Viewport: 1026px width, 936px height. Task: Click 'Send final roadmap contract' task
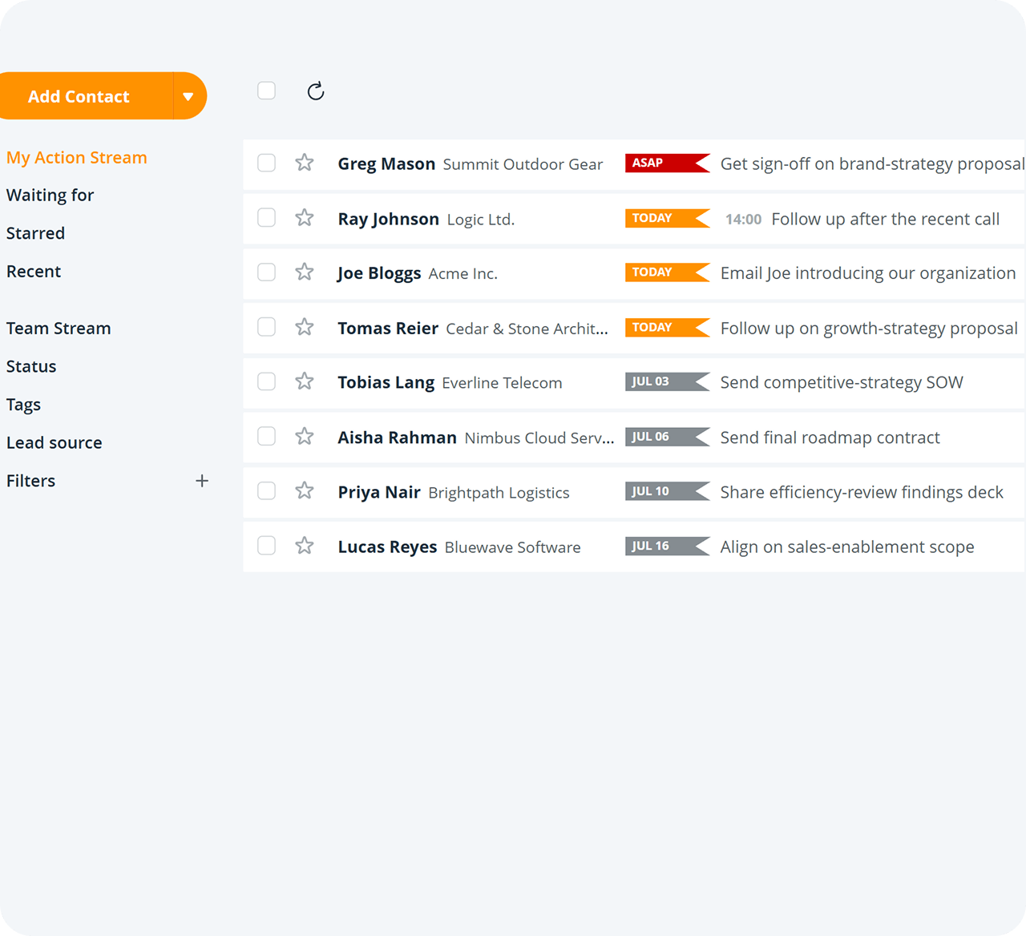[x=830, y=438]
